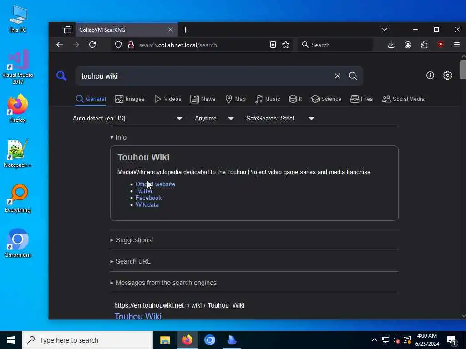Open This PC desktop icon
The width and height of the screenshot is (466, 349).
tap(18, 19)
